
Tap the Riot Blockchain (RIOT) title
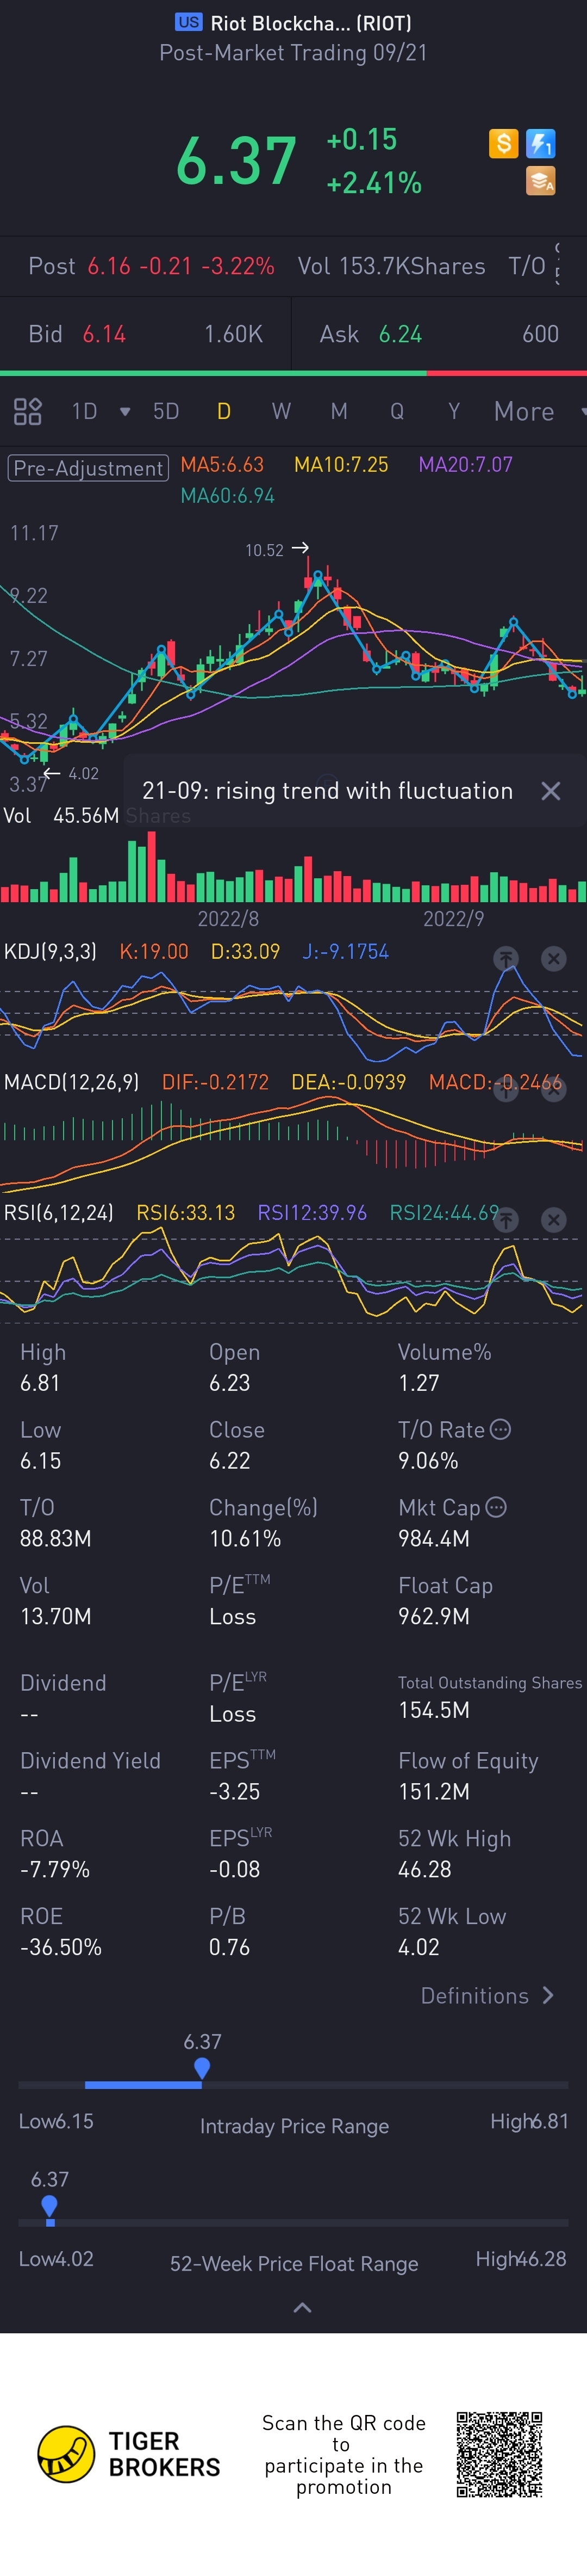tap(310, 23)
